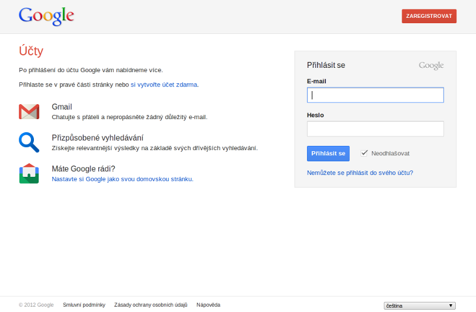The width and height of the screenshot is (476, 312).
Task: Open Zásady ochrany osobních údajů link
Action: click(151, 305)
